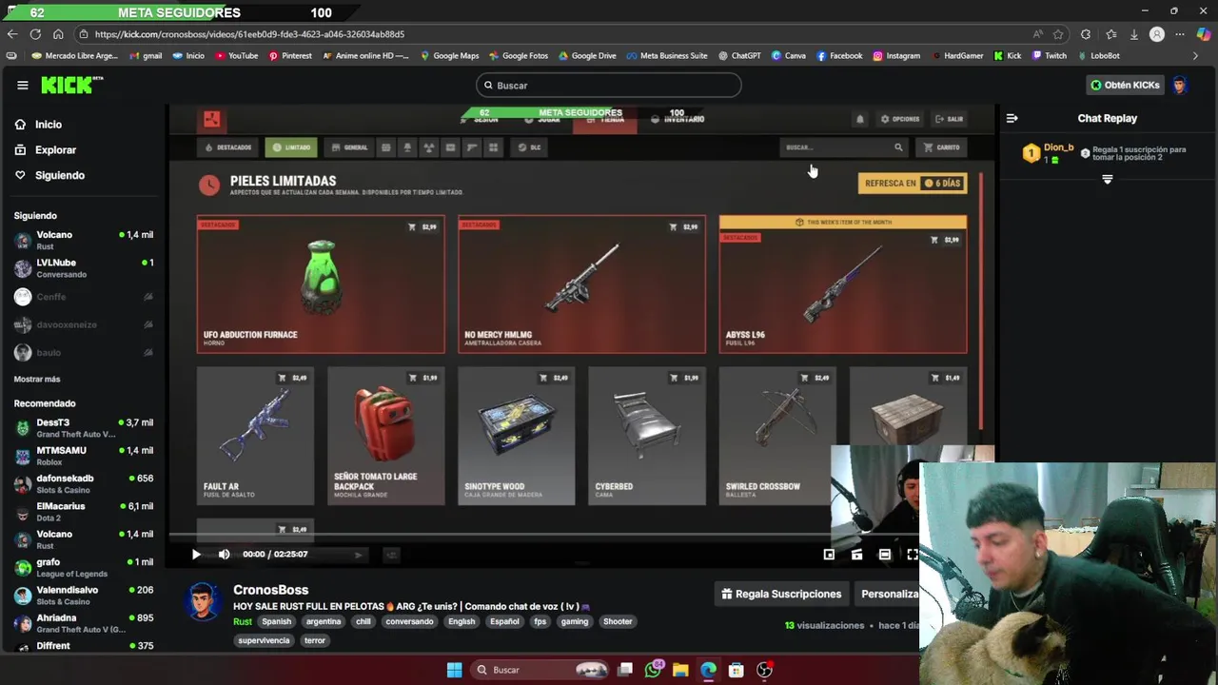
Task: Click the gaming tag
Action: pos(575,622)
